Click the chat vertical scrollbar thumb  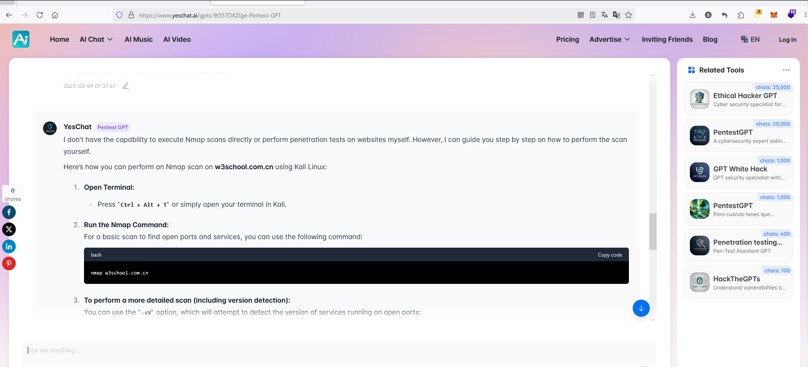pyautogui.click(x=653, y=231)
